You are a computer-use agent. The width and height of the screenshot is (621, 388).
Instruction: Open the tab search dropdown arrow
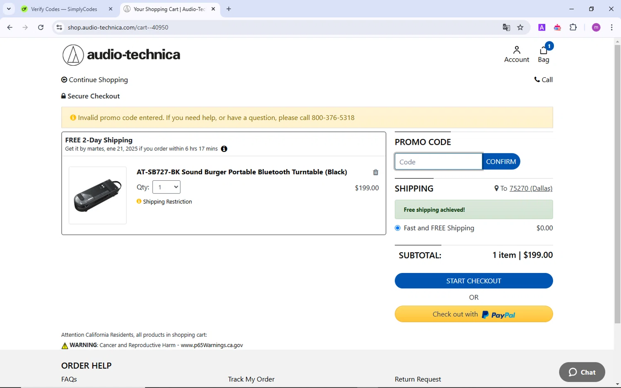(x=9, y=9)
